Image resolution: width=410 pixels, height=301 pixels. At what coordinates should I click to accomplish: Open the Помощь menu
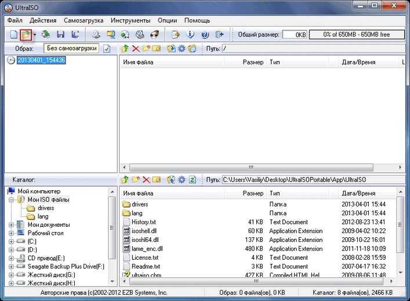197,20
